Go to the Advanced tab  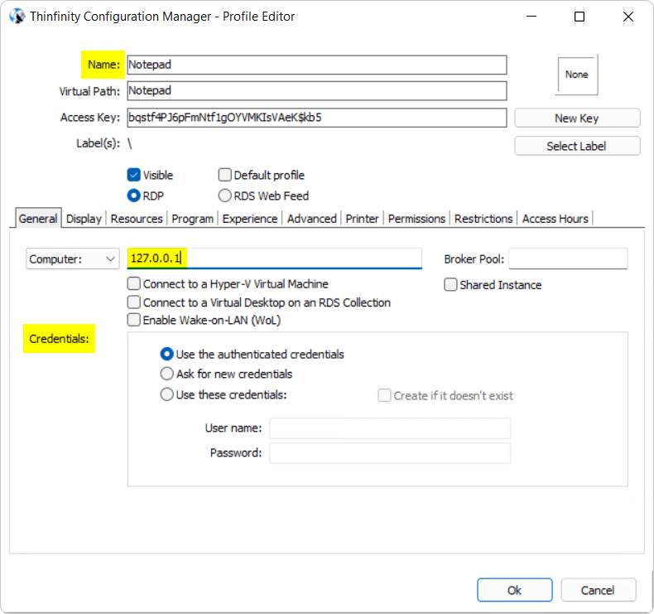click(x=311, y=218)
